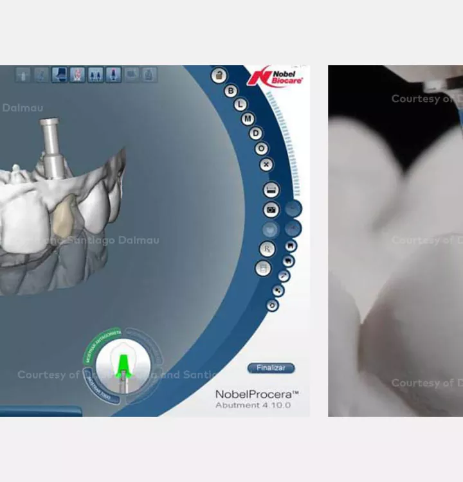Click the list sheet icon below Rx
The height and width of the screenshot is (482, 463).
click(x=263, y=269)
